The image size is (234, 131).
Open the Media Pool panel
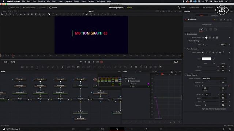coord(14,8)
